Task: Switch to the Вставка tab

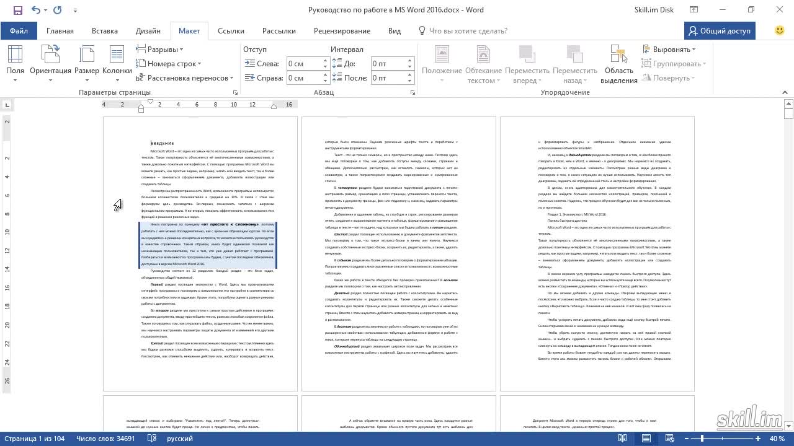Action: coord(105,31)
